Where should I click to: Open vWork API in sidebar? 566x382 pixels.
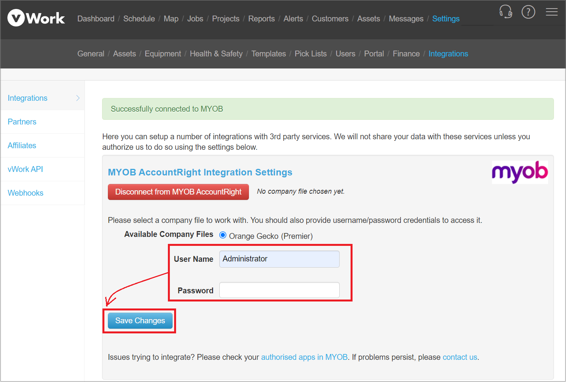coord(42,169)
